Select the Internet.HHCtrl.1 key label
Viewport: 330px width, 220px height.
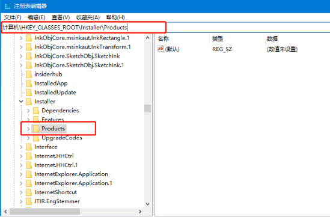coord(56,165)
